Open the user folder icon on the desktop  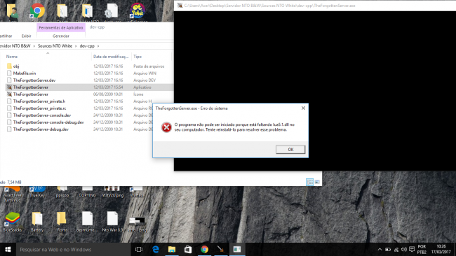(13, 12)
